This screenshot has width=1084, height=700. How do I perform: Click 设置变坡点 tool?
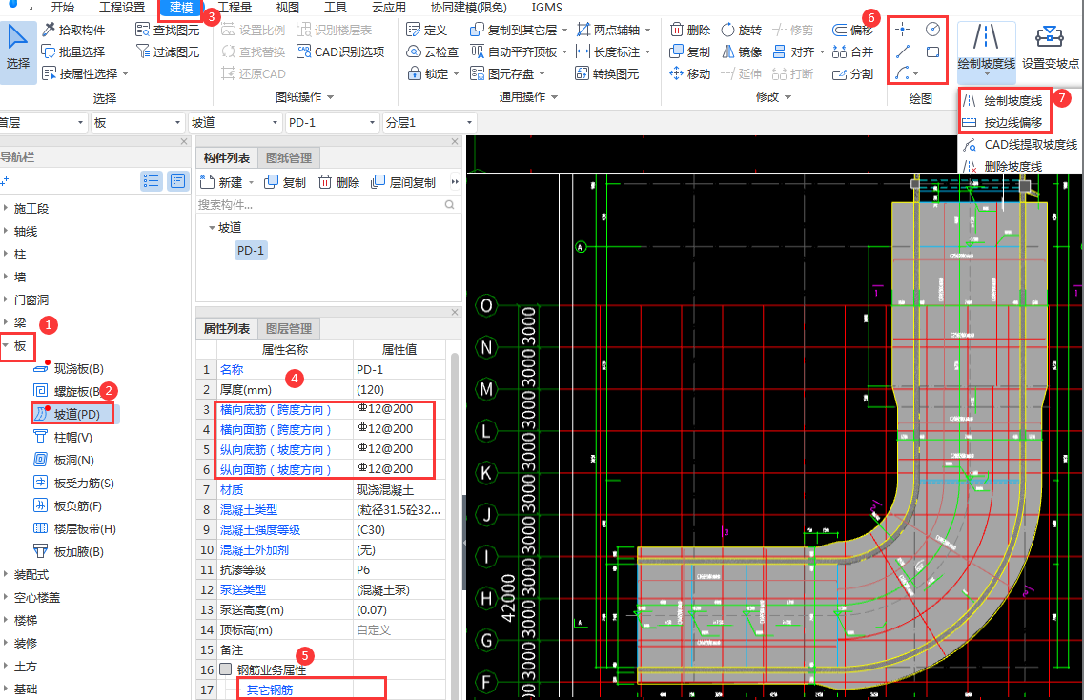1050,47
